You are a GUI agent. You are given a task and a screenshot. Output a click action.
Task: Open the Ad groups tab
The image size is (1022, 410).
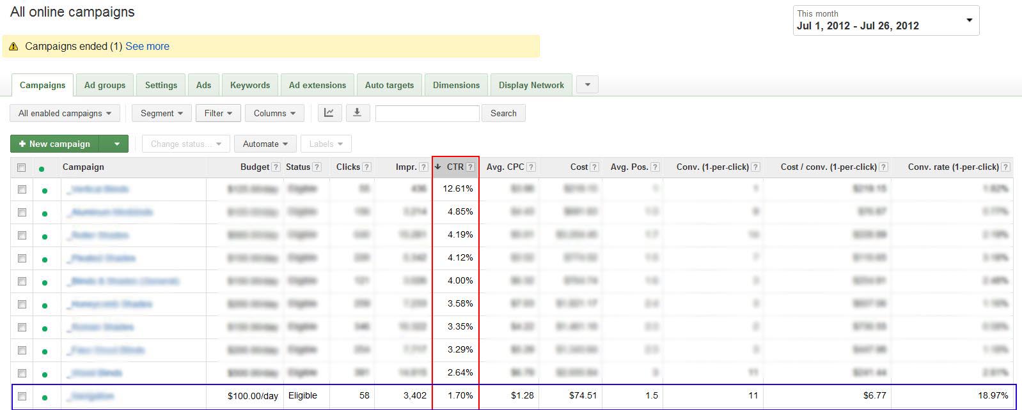point(105,85)
